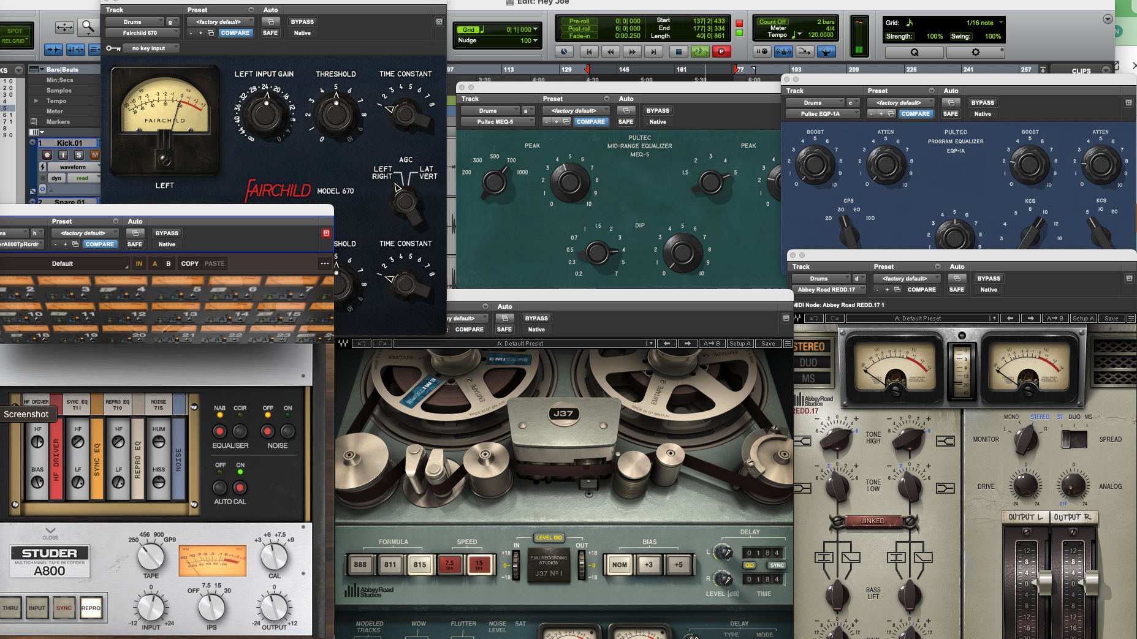Open the Fairchild Drums track selector dropdown
This screenshot has width=1137, height=639.
(135, 22)
